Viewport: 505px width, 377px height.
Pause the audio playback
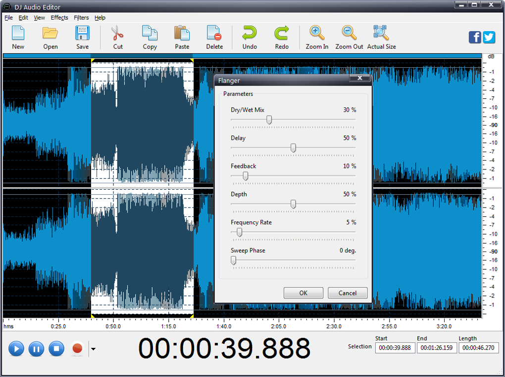(x=36, y=349)
